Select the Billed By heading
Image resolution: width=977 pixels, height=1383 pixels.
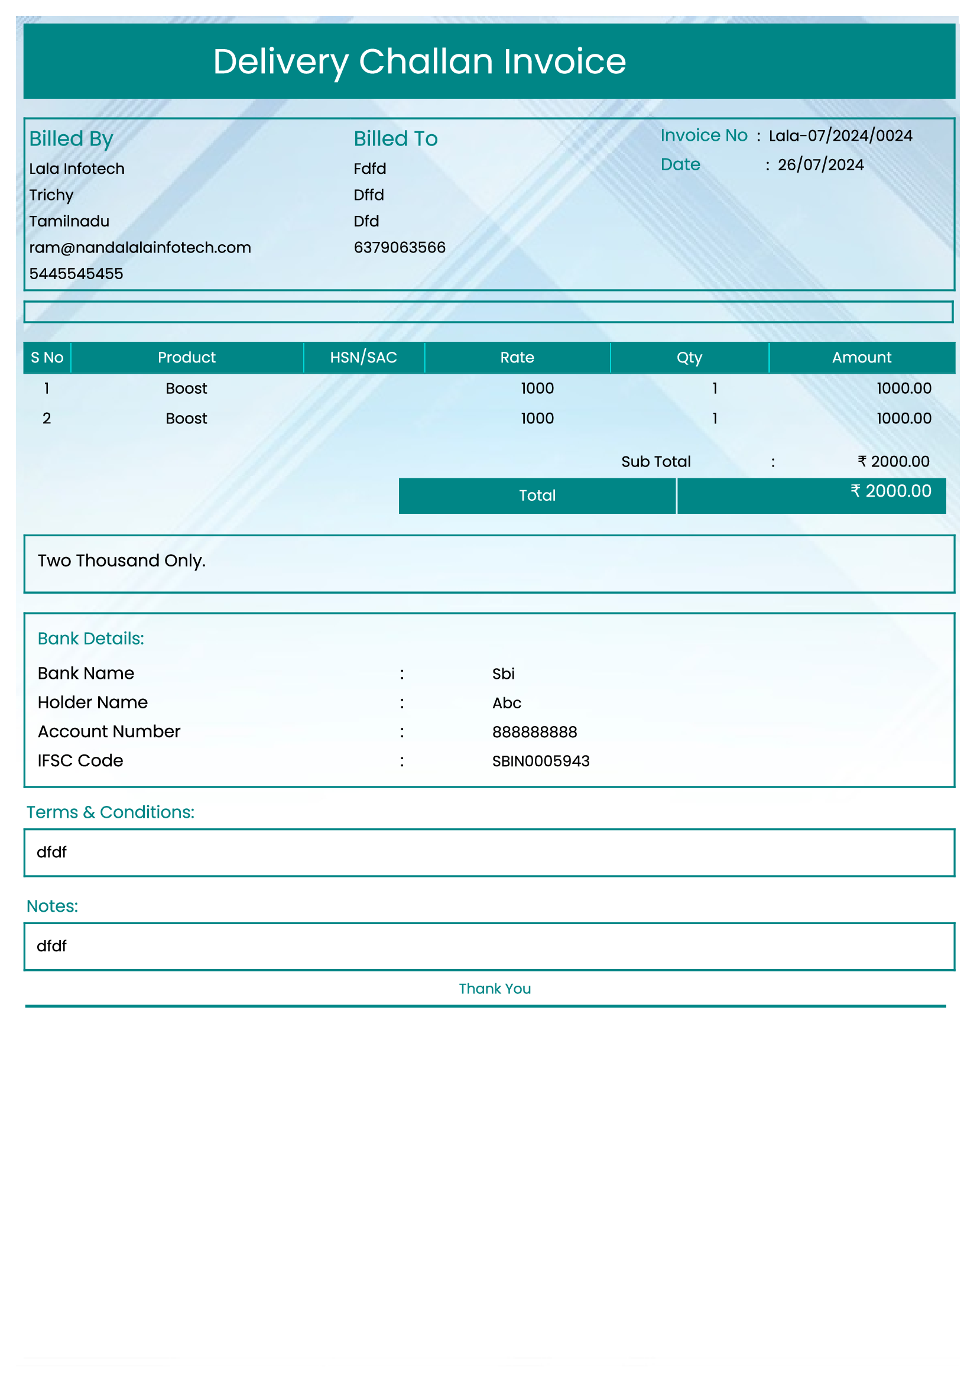click(71, 139)
